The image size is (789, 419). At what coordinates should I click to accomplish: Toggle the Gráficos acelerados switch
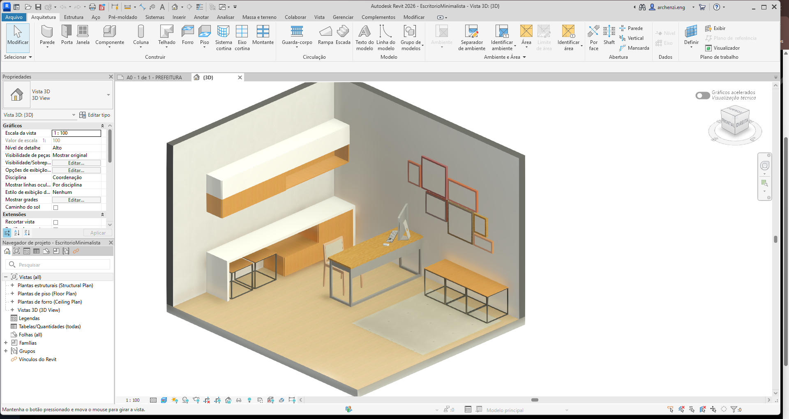(702, 95)
